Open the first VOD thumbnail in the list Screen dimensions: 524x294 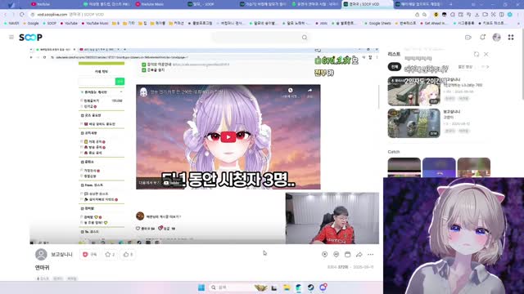point(413,91)
